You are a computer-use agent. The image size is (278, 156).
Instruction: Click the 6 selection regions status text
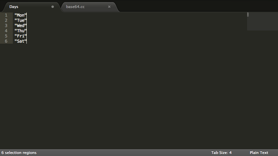point(19,153)
